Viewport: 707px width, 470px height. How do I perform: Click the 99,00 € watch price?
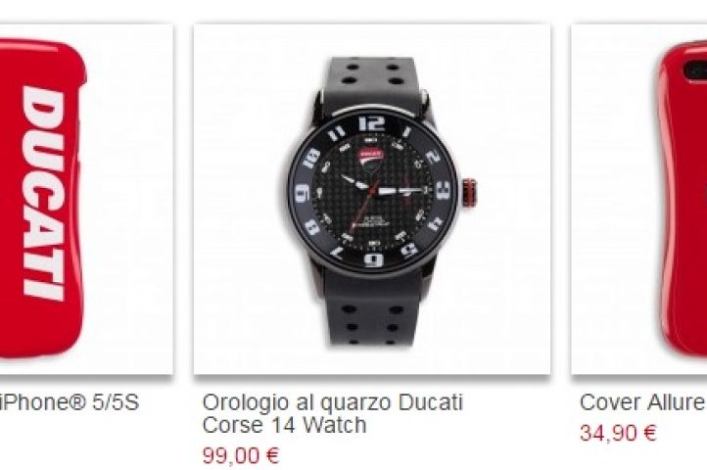click(241, 455)
